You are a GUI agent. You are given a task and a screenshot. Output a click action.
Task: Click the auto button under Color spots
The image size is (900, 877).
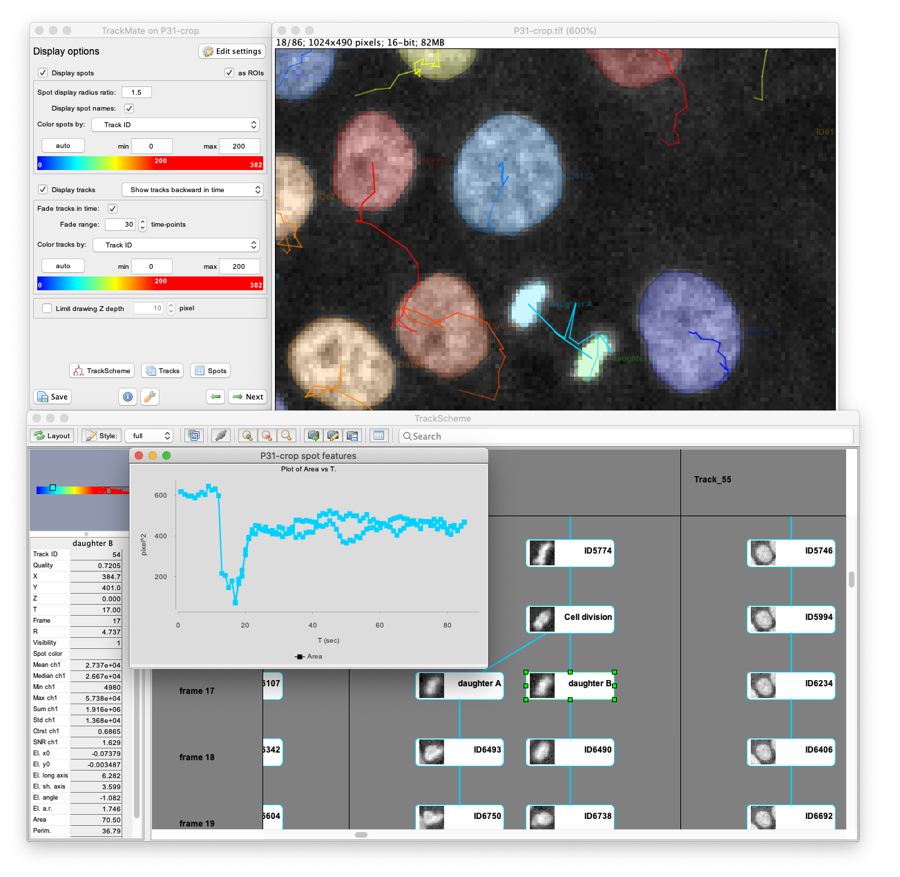pyautogui.click(x=62, y=145)
